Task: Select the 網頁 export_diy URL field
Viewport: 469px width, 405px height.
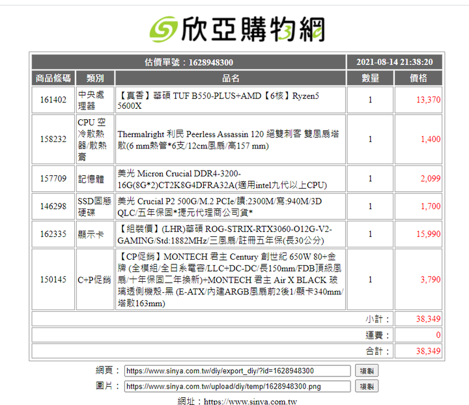Action: pyautogui.click(x=238, y=371)
